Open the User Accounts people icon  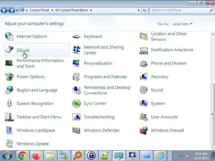[x=144, y=117]
